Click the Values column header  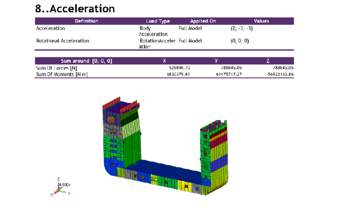click(261, 21)
